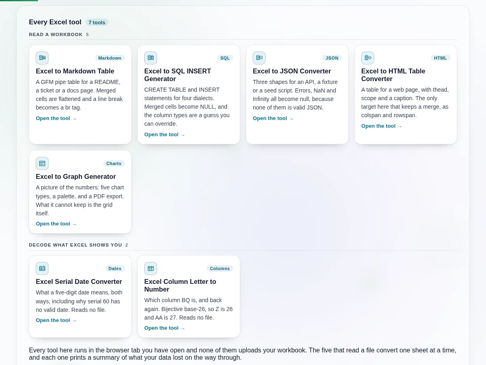486x365 pixels.
Task: Click the 'Every Excel tool' heading
Action: (x=55, y=22)
